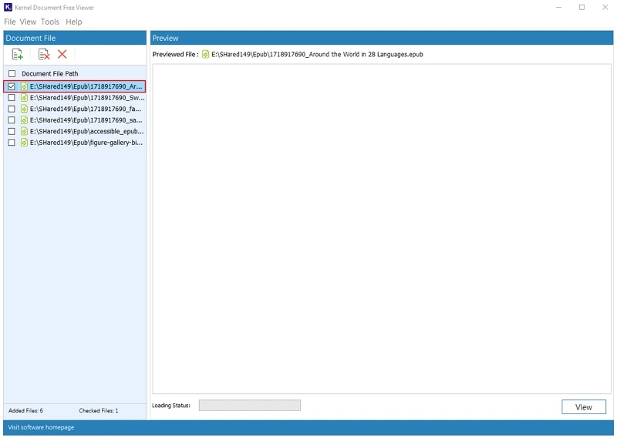Select the figure-gallery-bi... file path row
The height and width of the screenshot is (438, 617).
point(75,143)
